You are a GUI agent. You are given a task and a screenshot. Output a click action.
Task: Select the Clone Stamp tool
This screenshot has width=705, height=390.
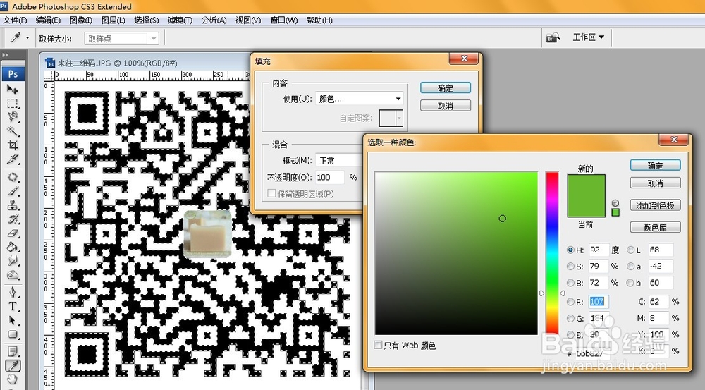(x=13, y=205)
